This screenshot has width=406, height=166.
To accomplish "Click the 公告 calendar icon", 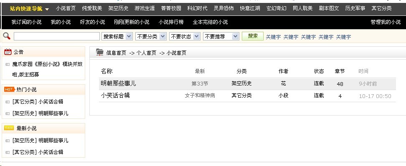I will point(8,52).
